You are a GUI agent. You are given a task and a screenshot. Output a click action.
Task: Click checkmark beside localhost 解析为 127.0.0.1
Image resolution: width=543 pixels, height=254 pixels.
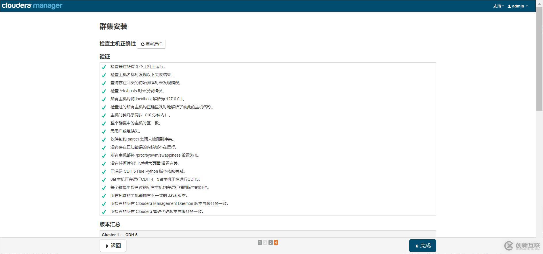click(104, 99)
